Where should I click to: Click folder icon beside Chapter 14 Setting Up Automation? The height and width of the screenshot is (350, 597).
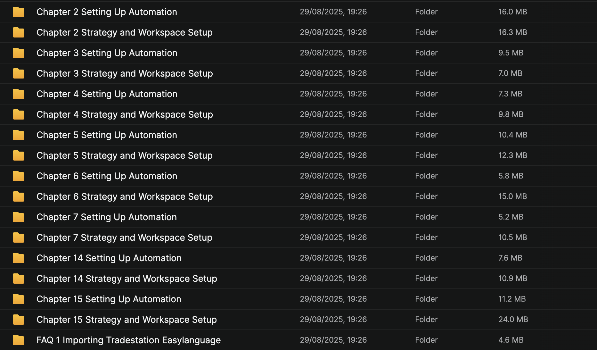point(19,258)
